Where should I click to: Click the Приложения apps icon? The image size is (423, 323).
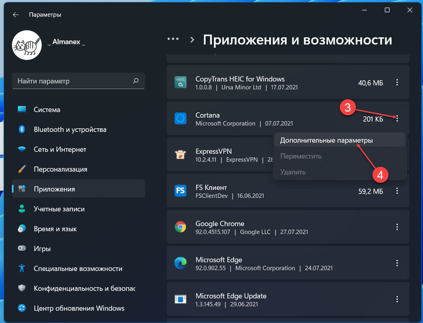22,189
